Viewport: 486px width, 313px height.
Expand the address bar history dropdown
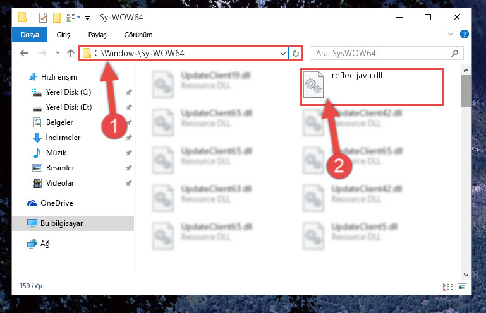(x=282, y=53)
